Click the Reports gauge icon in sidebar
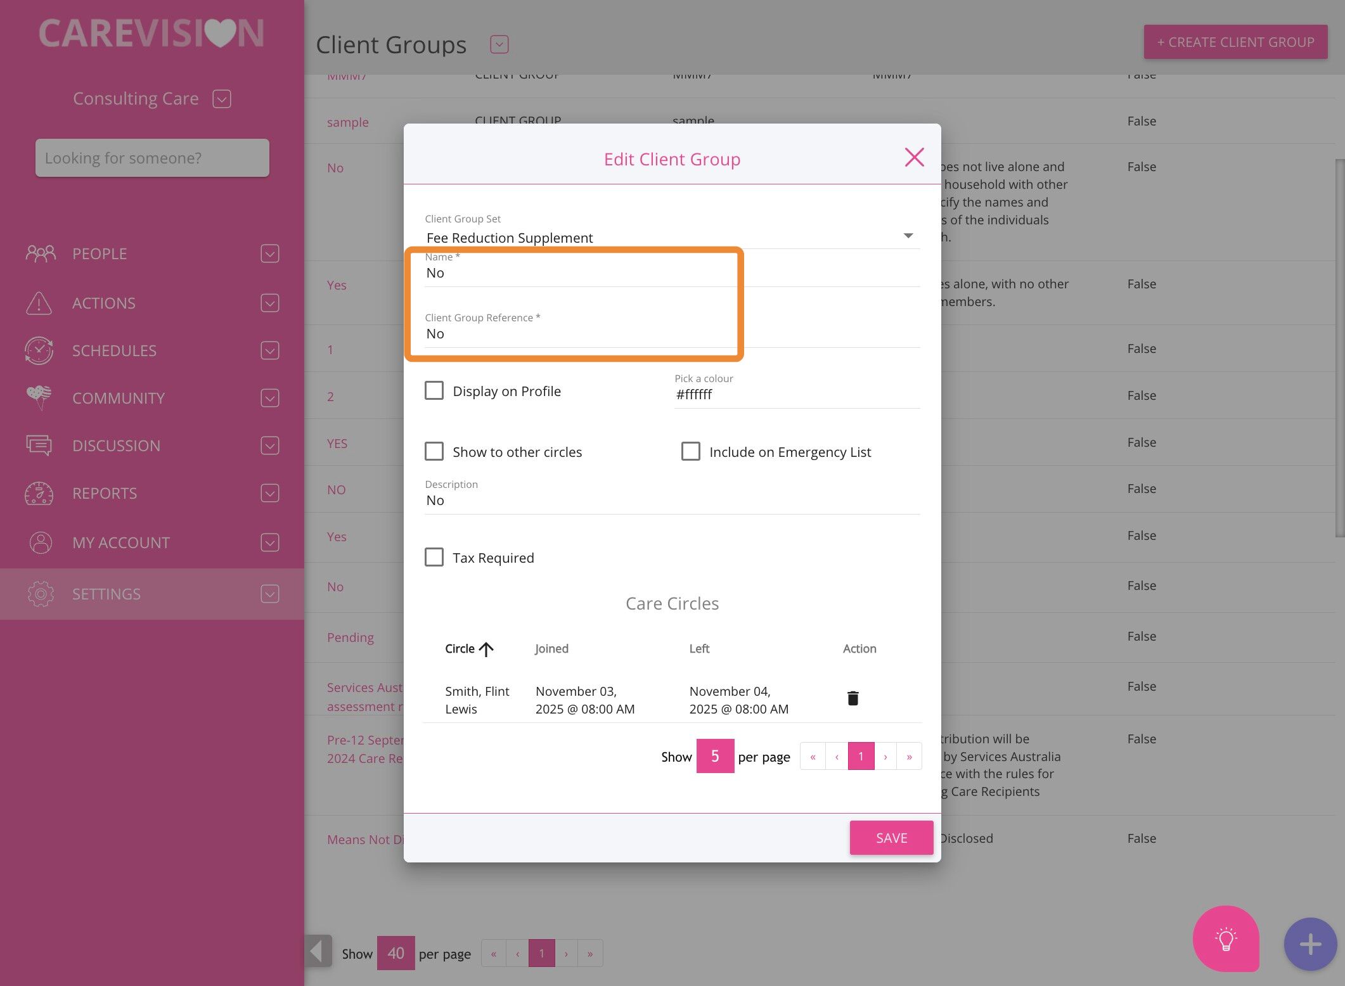The image size is (1345, 986). 39,493
